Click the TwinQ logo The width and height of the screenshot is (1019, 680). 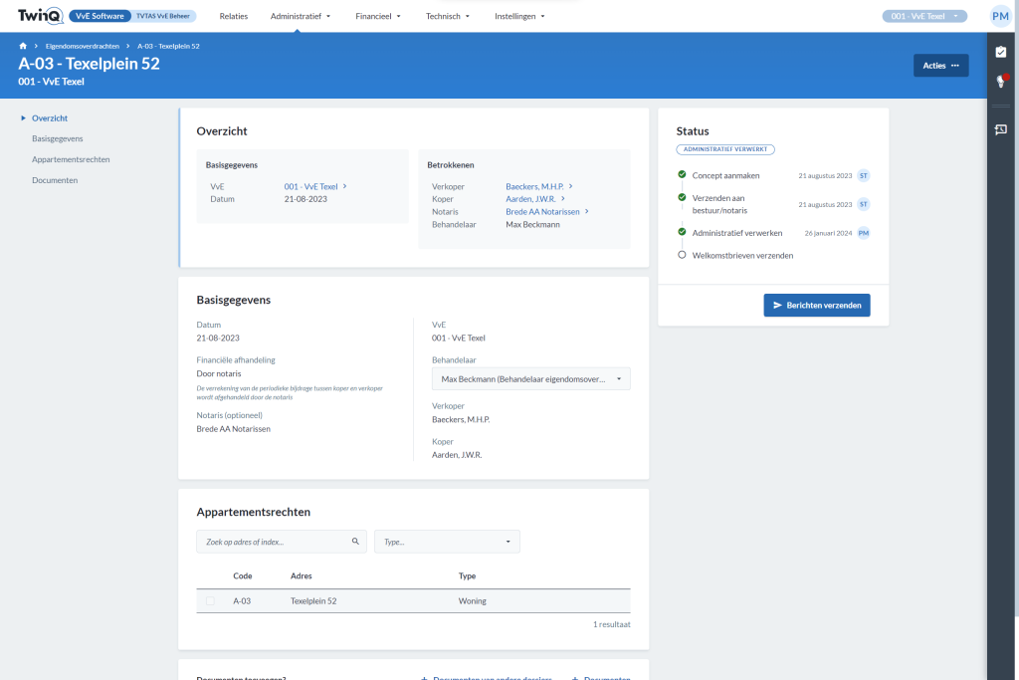pyautogui.click(x=40, y=16)
